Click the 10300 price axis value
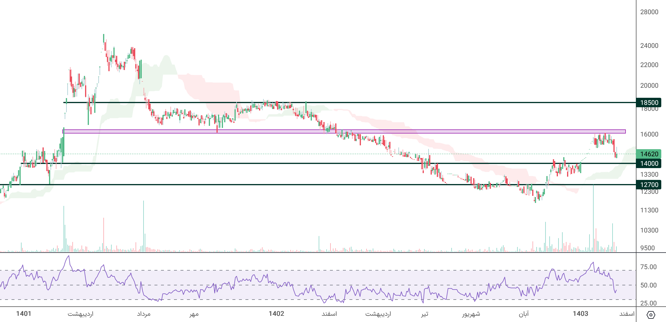This screenshot has width=666, height=322. click(x=649, y=230)
